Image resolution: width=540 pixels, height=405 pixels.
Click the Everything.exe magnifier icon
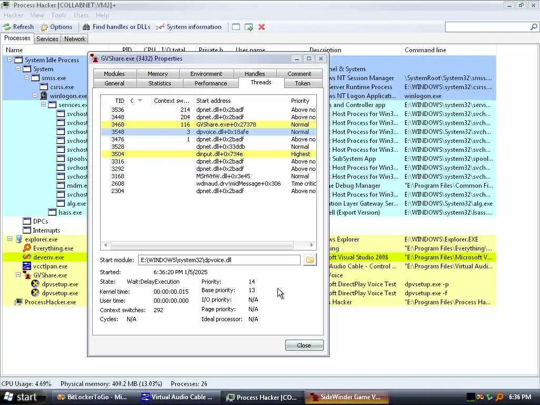pyautogui.click(x=27, y=248)
